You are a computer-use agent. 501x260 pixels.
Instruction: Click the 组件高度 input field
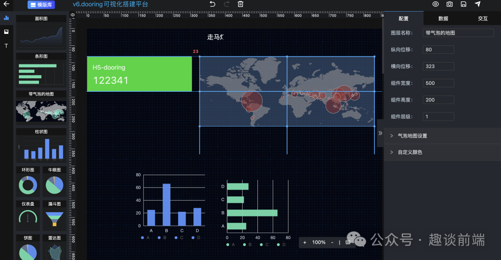tap(438, 100)
